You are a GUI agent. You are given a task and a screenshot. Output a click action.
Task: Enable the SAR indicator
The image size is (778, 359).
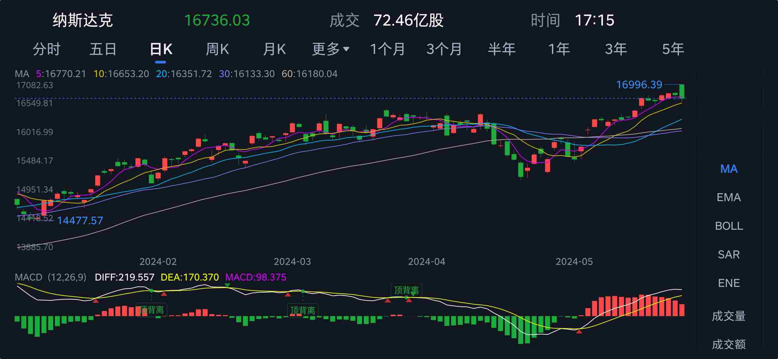(x=729, y=255)
